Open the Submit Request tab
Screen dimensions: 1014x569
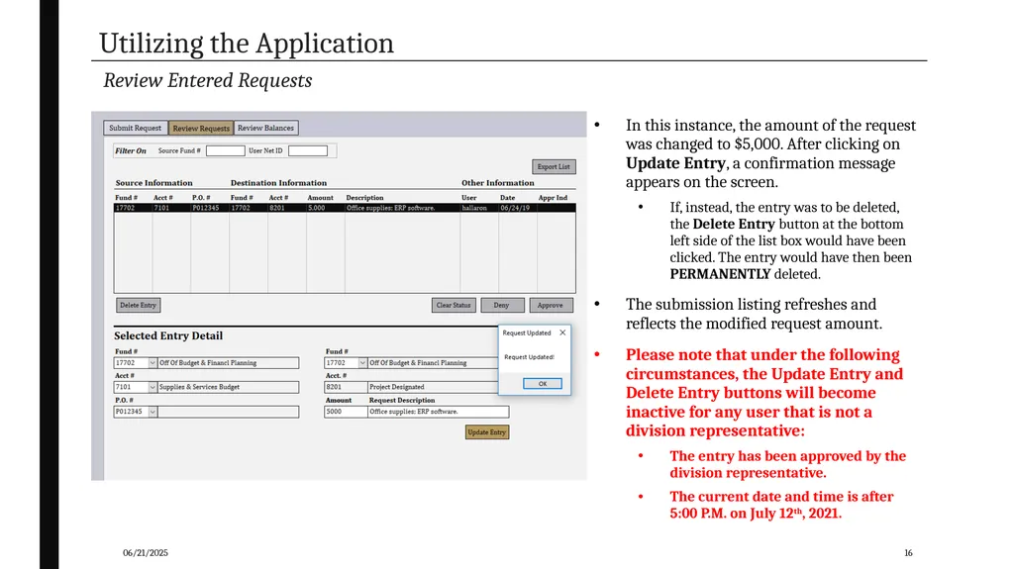(x=135, y=128)
